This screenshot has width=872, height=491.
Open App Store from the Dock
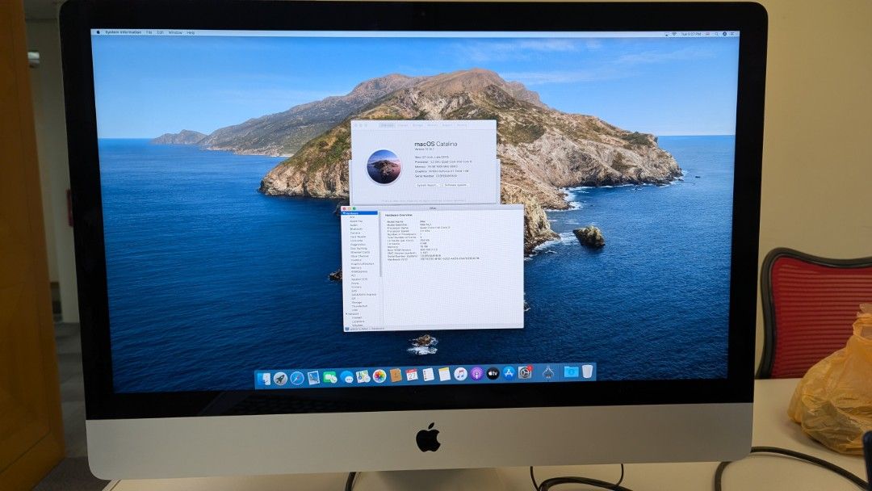pyautogui.click(x=509, y=372)
